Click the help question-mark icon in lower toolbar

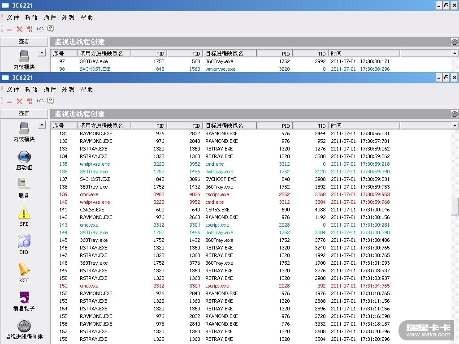(51, 101)
